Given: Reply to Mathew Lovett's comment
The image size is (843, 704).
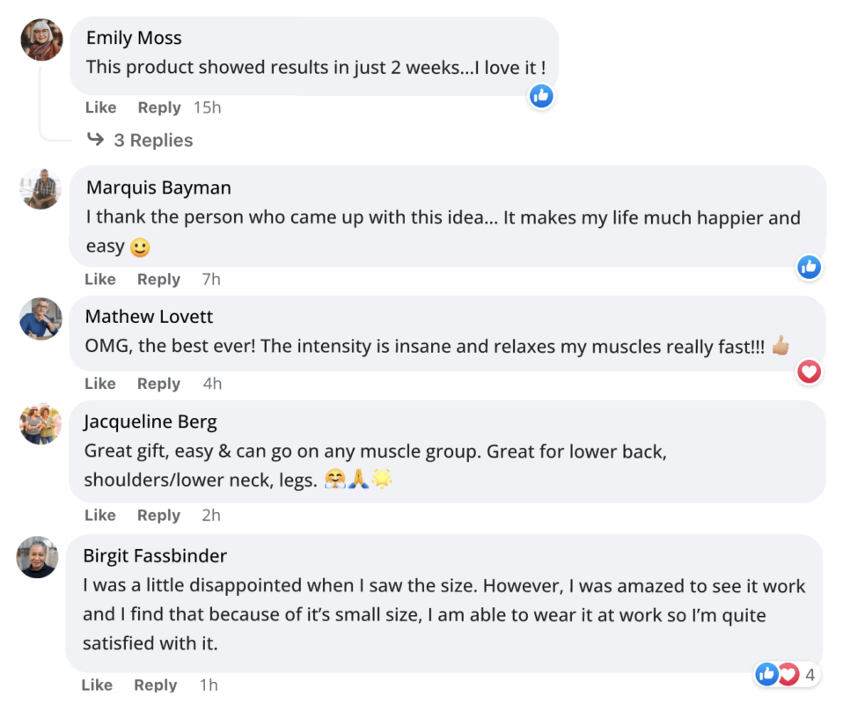Looking at the screenshot, I should tap(158, 384).
